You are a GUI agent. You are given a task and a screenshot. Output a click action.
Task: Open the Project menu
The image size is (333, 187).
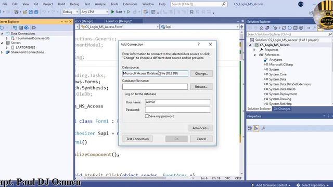pyautogui.click(x=48, y=4)
